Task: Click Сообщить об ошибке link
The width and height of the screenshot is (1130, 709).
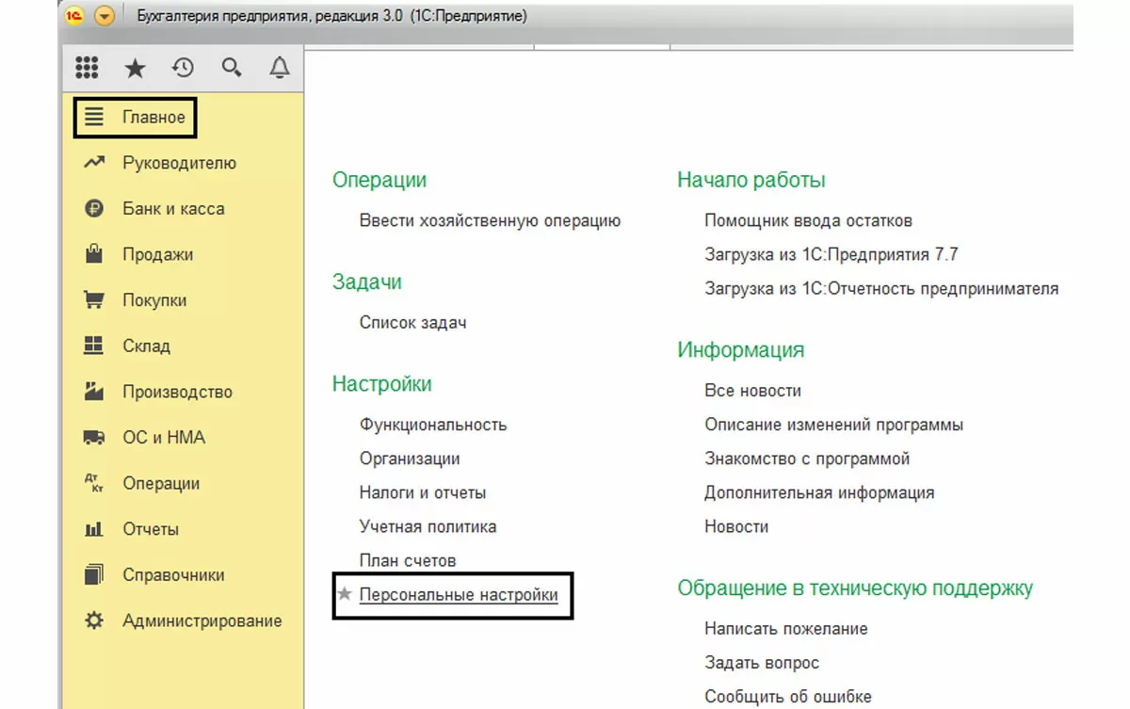Action: click(788, 697)
